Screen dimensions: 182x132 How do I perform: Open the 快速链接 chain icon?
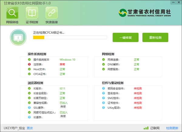tap(52, 13)
